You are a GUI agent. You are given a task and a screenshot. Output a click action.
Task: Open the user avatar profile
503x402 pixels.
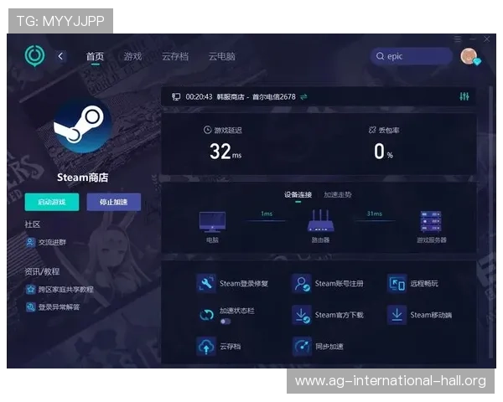[x=469, y=56]
